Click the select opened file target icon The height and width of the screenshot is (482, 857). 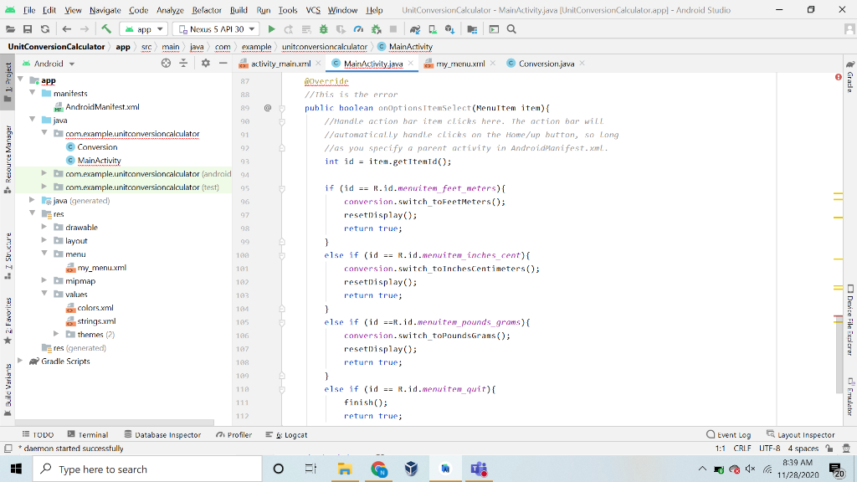coord(165,64)
